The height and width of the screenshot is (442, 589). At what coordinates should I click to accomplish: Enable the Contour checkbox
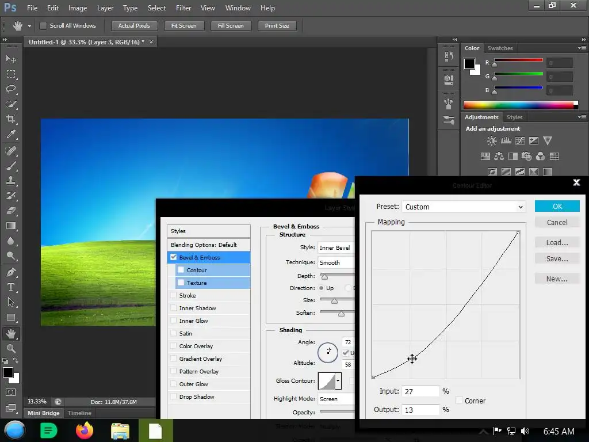(x=181, y=270)
